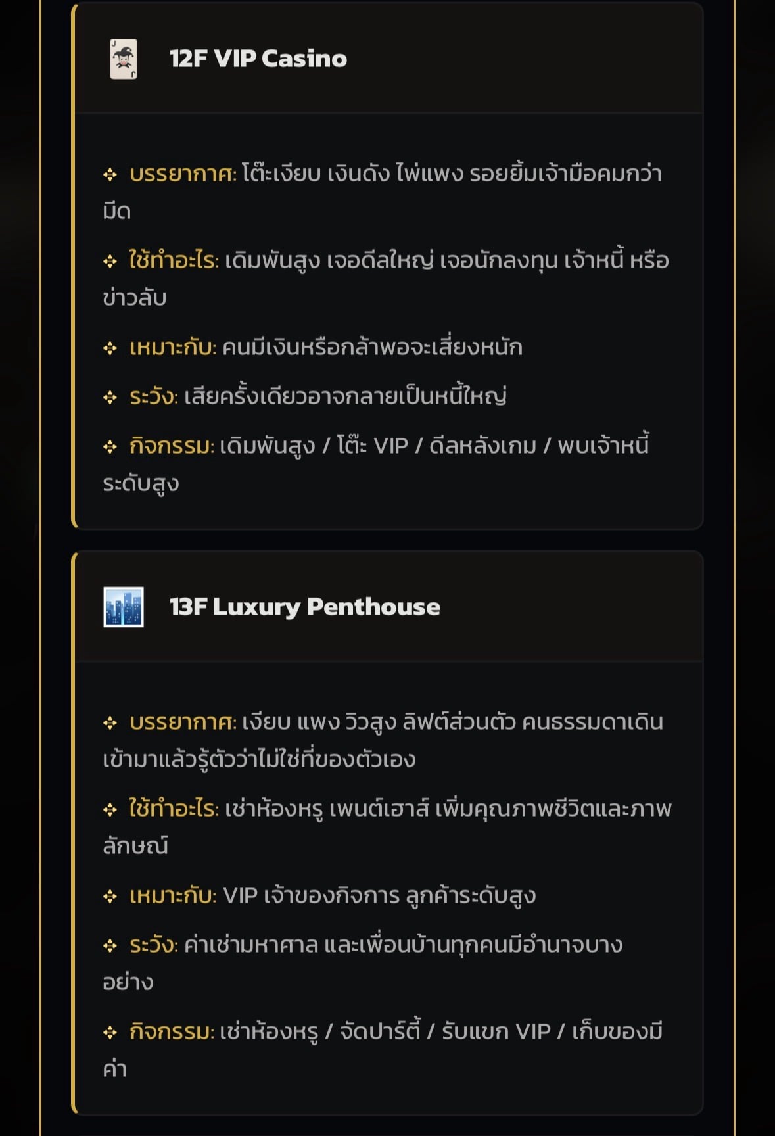
Task: Click bullet icon beside 12F บรรยากาศ
Action: pos(110,175)
